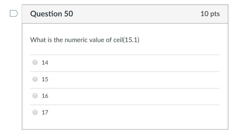Click the number 50 in the heading
The height and width of the screenshot is (140, 231).
click(x=68, y=14)
